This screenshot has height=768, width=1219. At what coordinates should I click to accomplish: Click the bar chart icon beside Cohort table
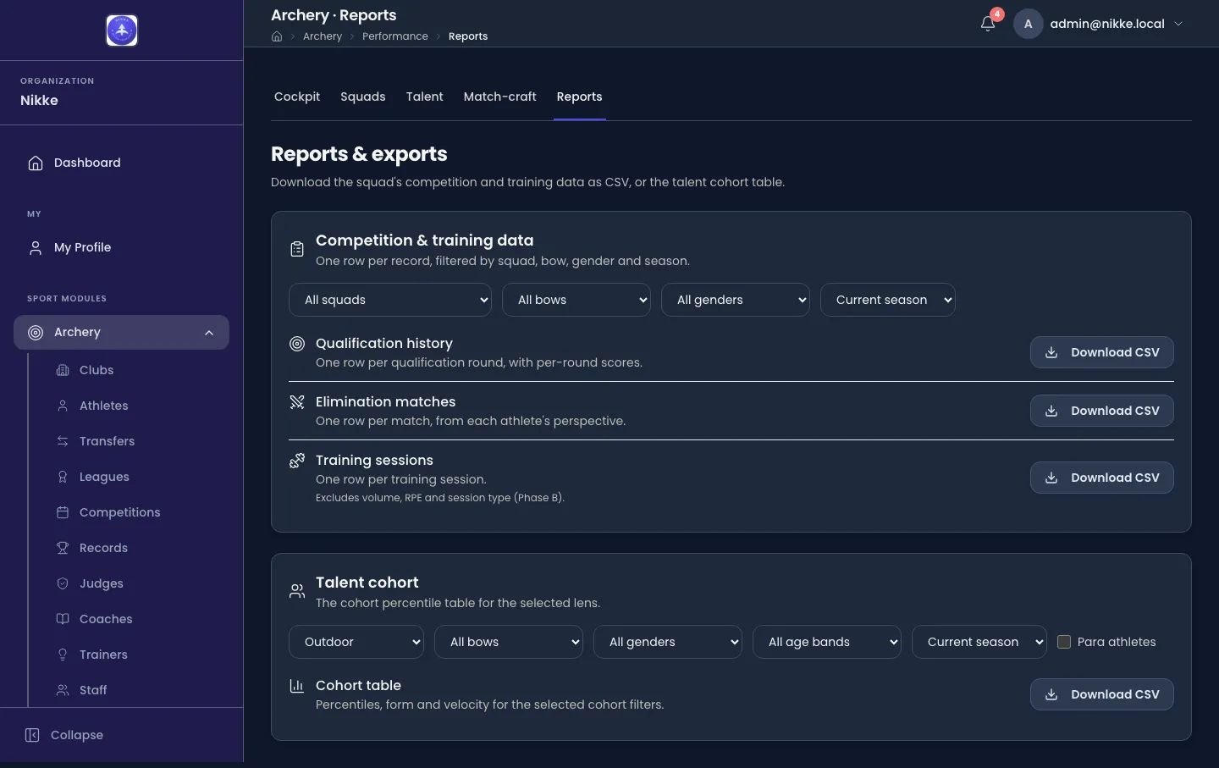click(x=297, y=686)
